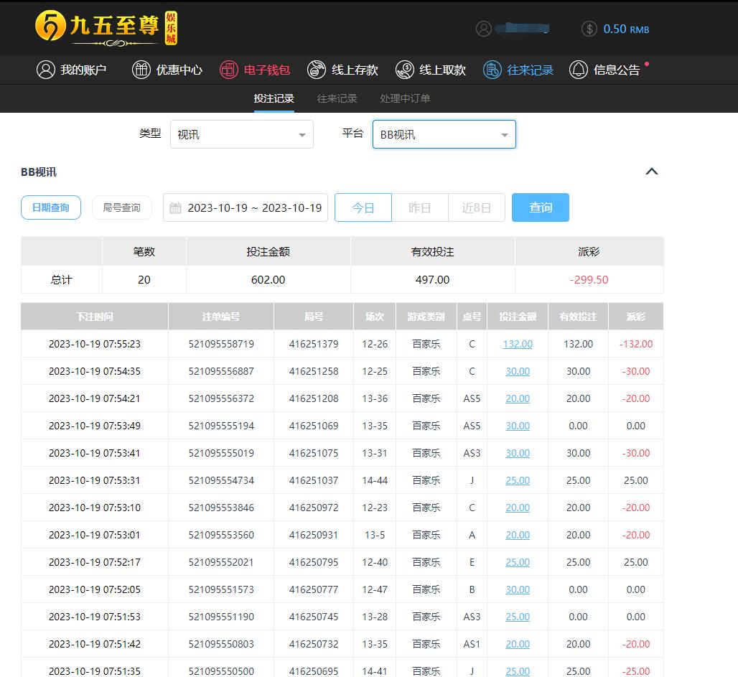Open 30.00 link for bet 521095551573
Image resolution: width=738 pixels, height=677 pixels.
click(x=518, y=590)
